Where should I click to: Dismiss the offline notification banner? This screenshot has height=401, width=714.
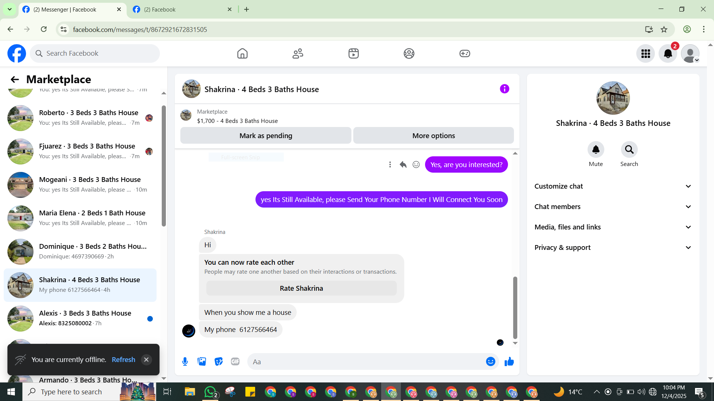146,359
